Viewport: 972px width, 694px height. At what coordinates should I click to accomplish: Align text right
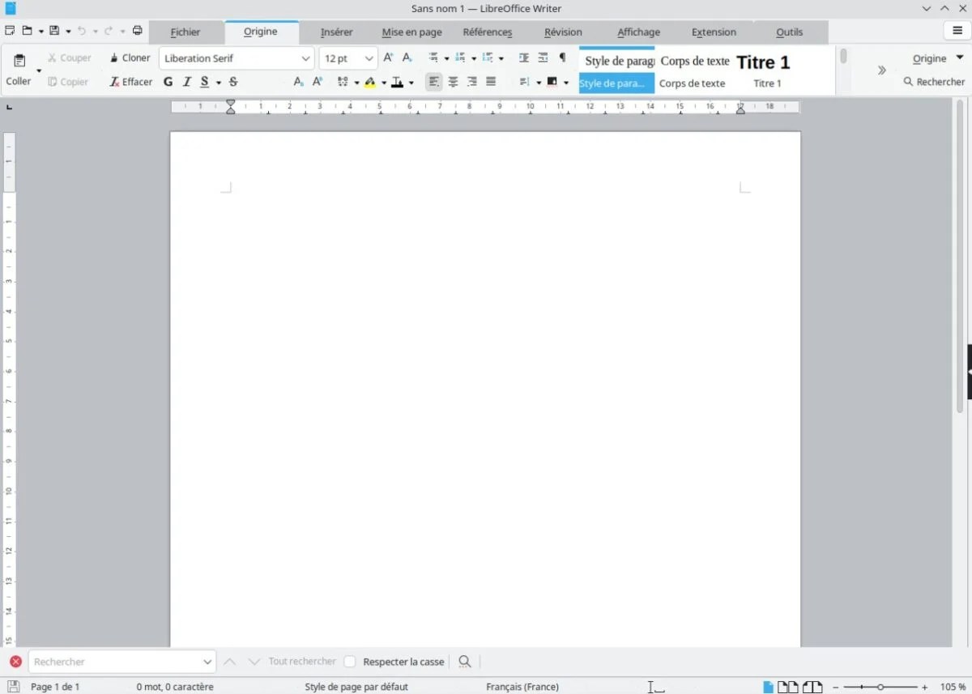tap(471, 82)
